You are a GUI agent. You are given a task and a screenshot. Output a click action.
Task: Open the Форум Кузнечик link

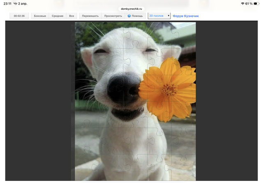pos(186,16)
